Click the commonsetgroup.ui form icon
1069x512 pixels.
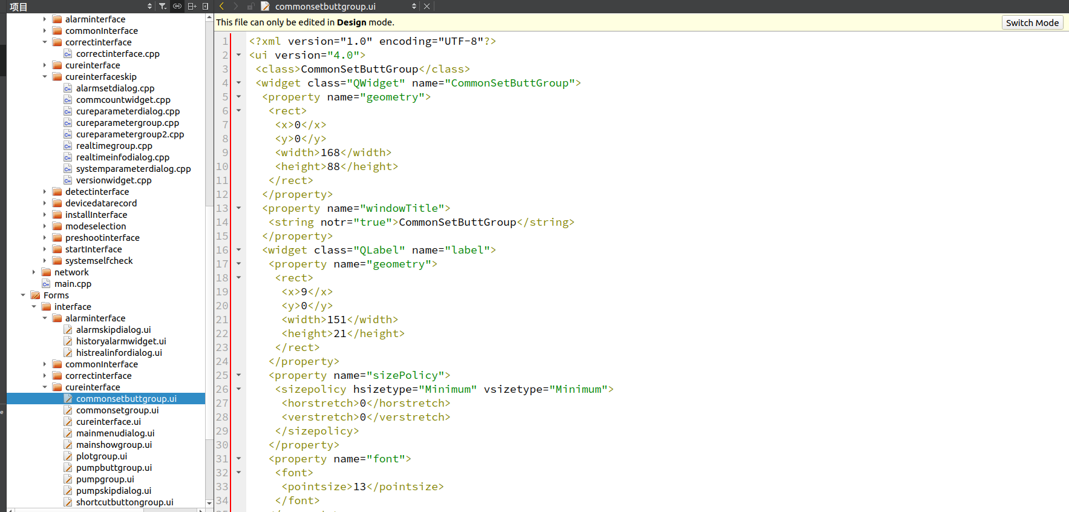pos(68,410)
